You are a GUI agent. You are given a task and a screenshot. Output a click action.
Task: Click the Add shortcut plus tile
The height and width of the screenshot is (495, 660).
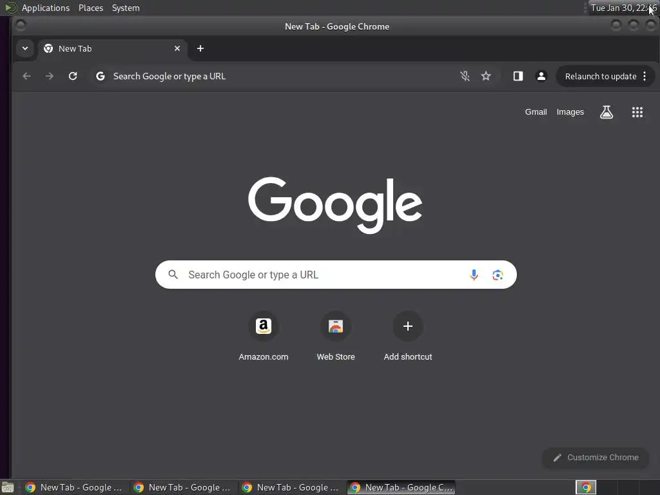point(408,336)
